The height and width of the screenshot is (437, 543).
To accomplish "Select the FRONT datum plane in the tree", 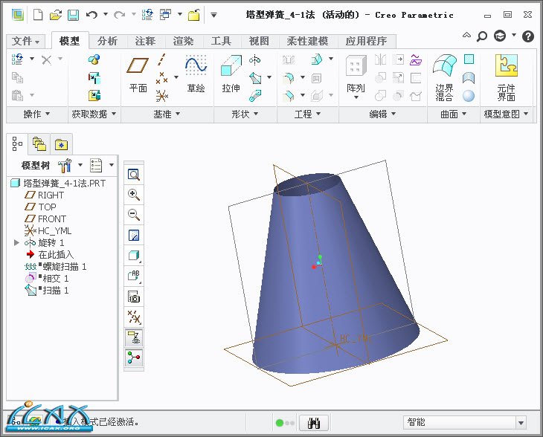I will (x=52, y=218).
